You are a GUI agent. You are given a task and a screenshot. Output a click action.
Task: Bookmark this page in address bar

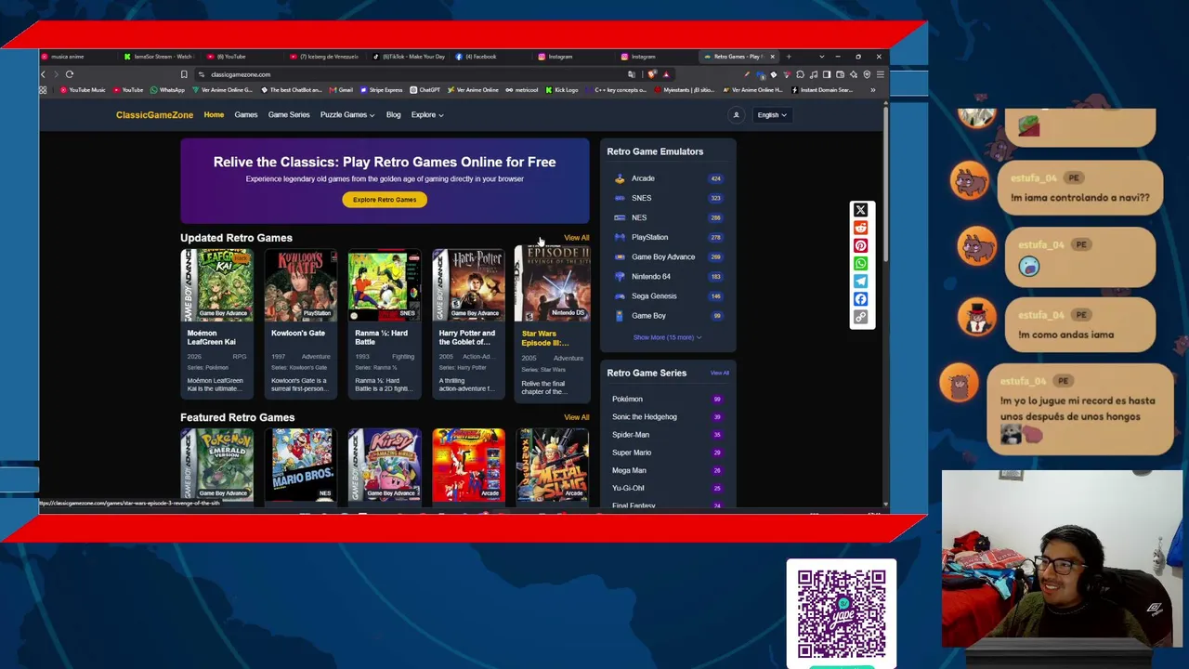[x=184, y=74]
